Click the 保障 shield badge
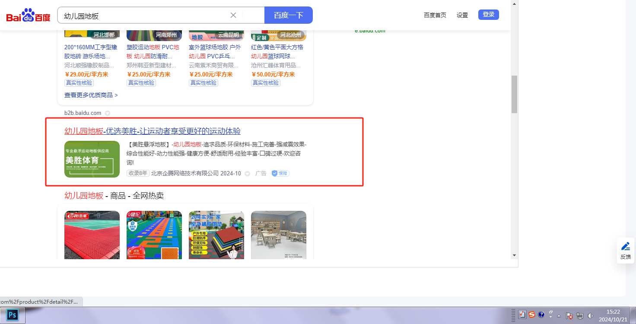Viewport: 636px width, 324px height. (x=280, y=173)
